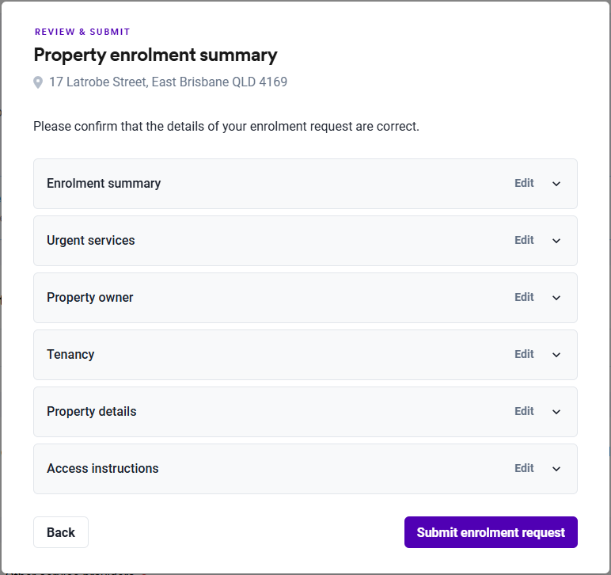This screenshot has height=575, width=611.
Task: Expand the Access instructions chevron
Action: (556, 469)
